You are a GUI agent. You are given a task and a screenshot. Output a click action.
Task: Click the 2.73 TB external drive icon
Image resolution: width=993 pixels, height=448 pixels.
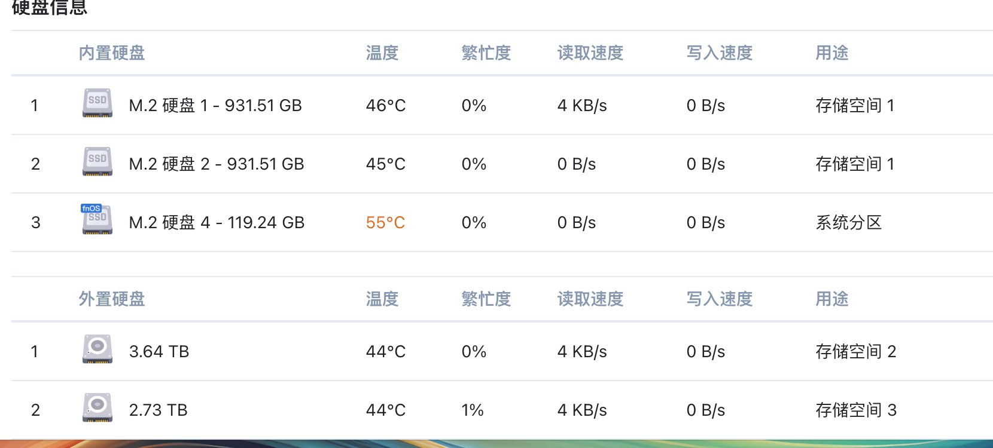(97, 408)
